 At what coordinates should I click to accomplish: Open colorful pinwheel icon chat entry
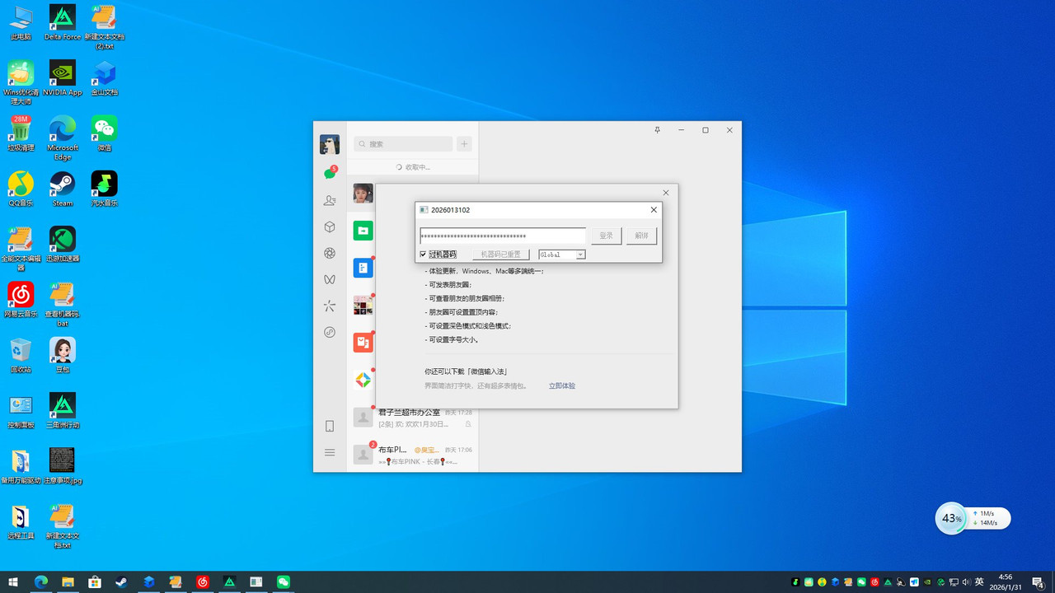pos(363,380)
